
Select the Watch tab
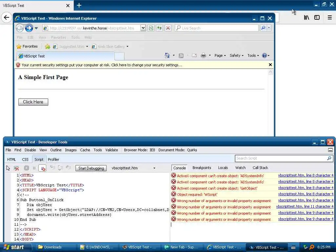click(x=241, y=168)
